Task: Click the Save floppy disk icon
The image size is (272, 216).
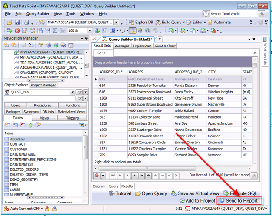Action: (17, 23)
